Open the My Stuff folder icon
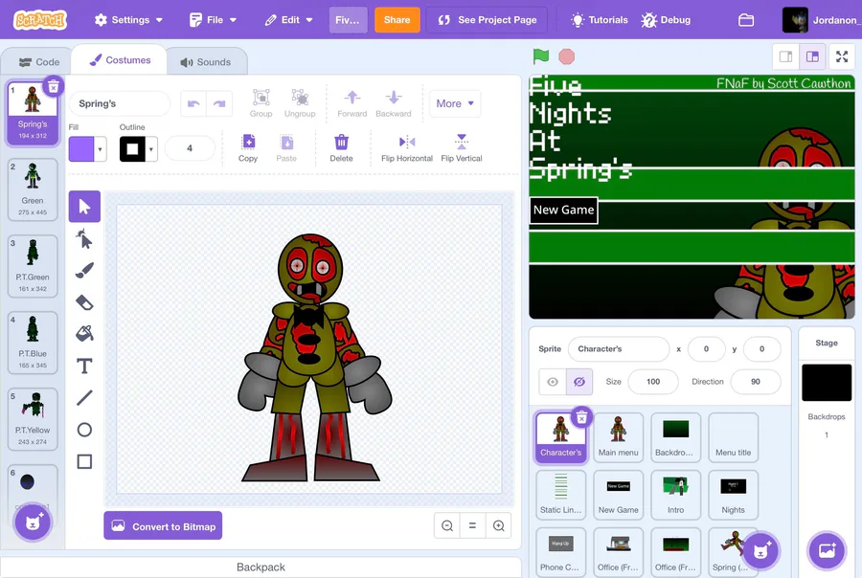The image size is (862, 578). tap(746, 20)
